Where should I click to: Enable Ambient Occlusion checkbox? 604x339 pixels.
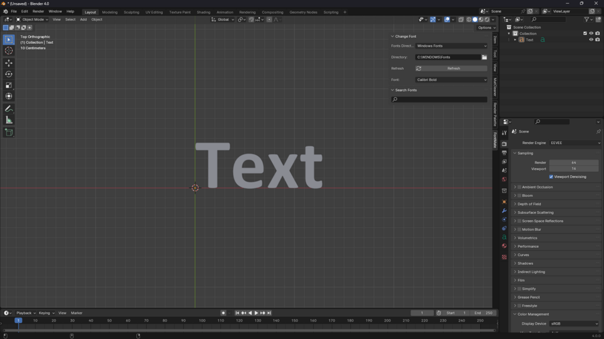pos(519,187)
